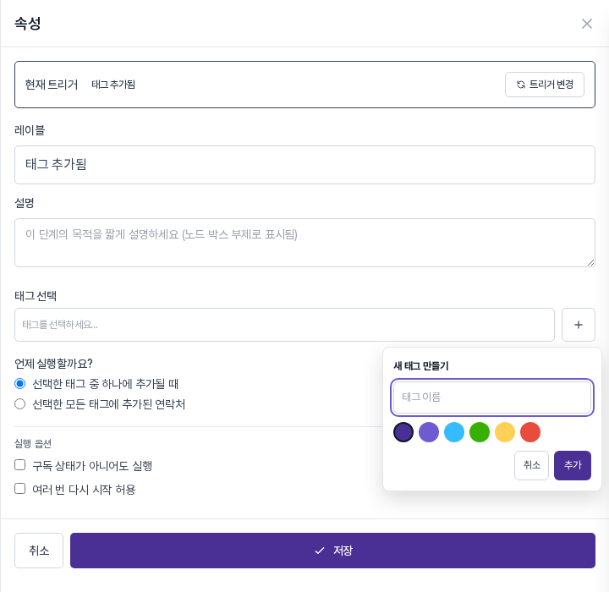Click the 현재 트리거 label
This screenshot has width=609, height=592.
tap(52, 85)
